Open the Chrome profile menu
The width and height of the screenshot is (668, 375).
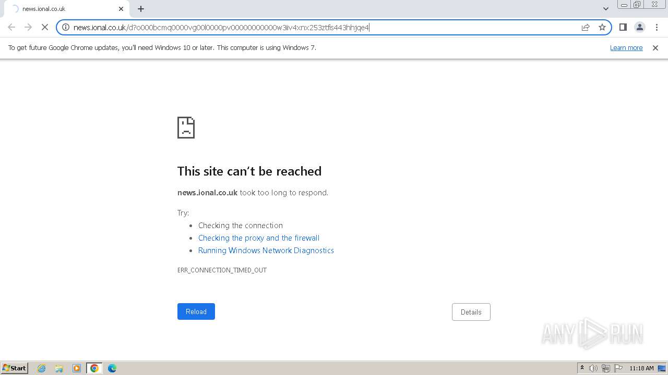pyautogui.click(x=640, y=27)
